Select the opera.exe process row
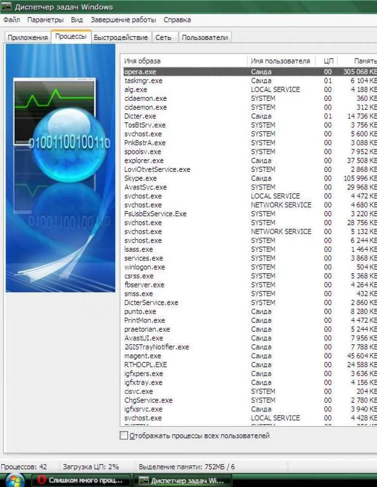The height and width of the screenshot is (487, 377). point(250,72)
